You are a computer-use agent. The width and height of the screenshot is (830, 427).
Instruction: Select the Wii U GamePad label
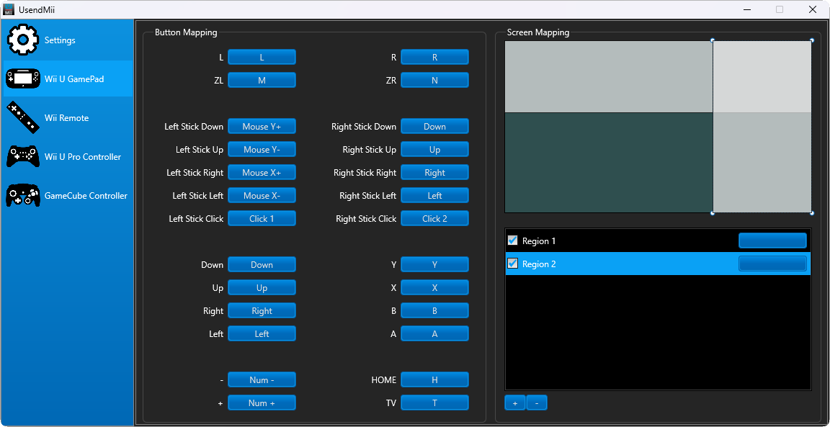74,79
